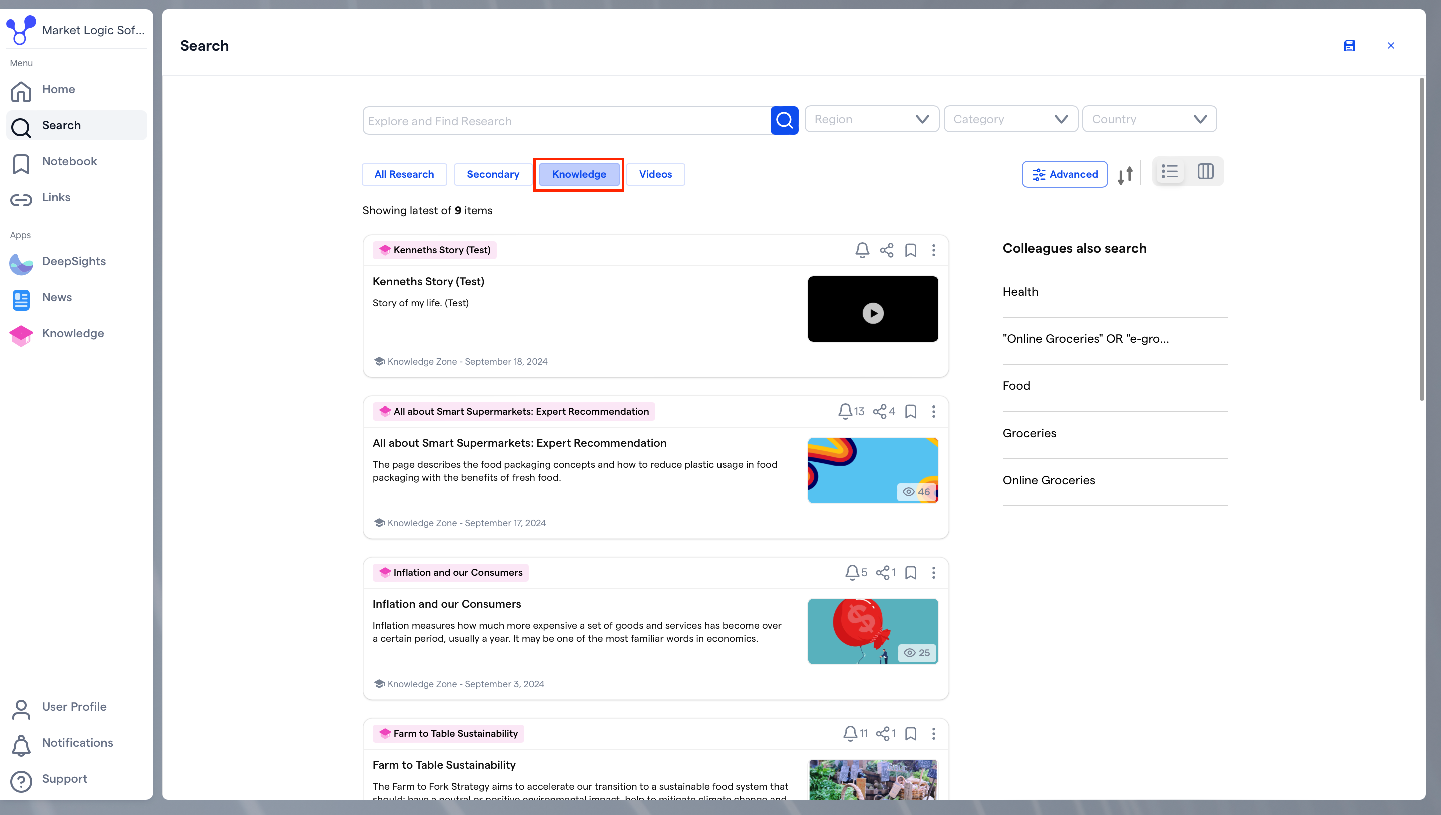This screenshot has height=815, width=1441.
Task: Select the Secondary tab
Action: (x=493, y=175)
